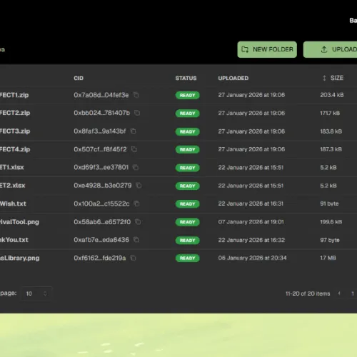Create a NEW FOLDER
Viewport: 357px width, 357px height.
coord(267,49)
